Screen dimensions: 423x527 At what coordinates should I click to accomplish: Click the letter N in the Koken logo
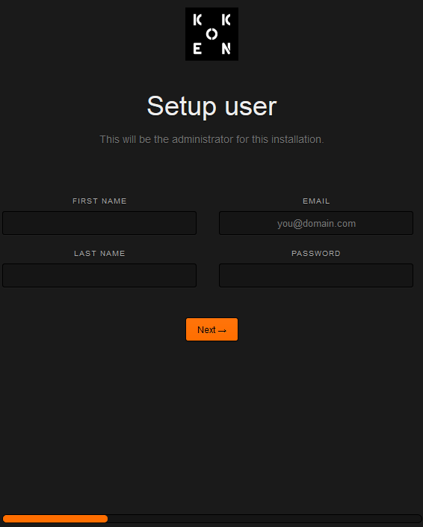pos(226,49)
